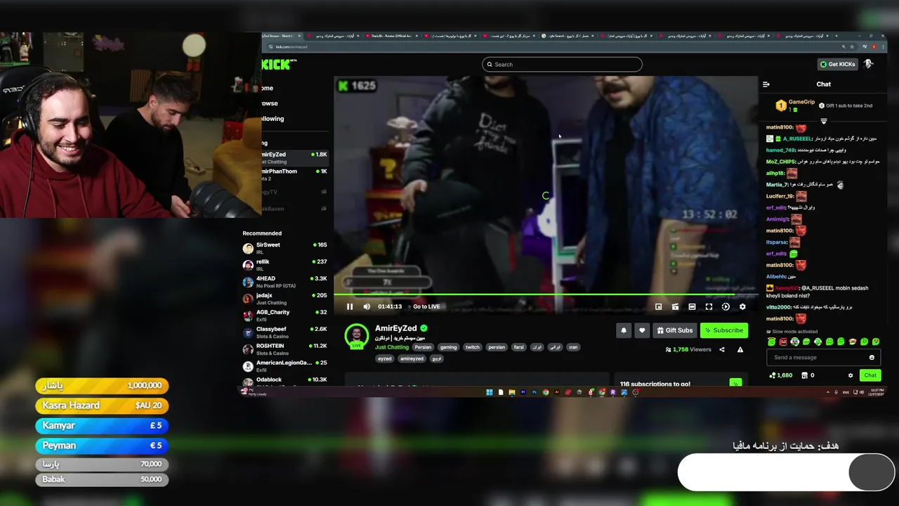Screen dimensions: 899x506
Task: Open video player settings gear
Action: pos(742,306)
